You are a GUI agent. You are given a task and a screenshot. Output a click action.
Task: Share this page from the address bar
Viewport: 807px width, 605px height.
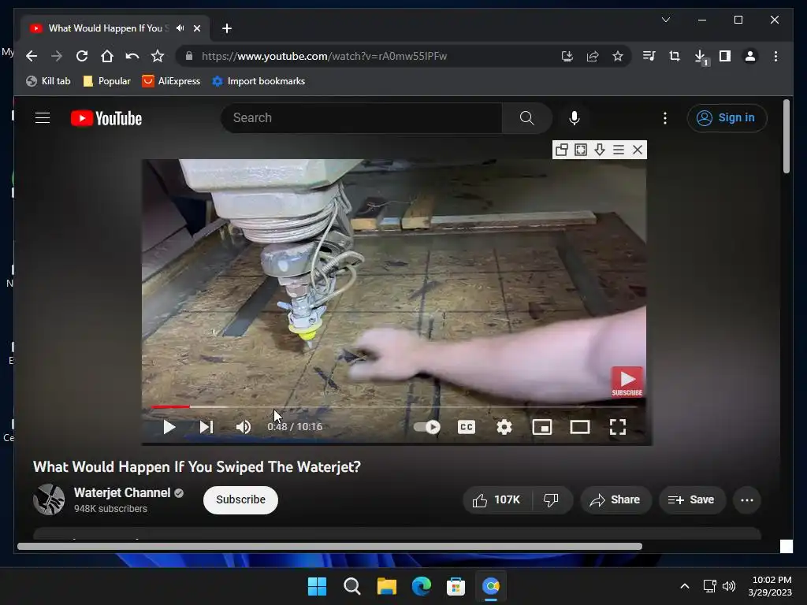pos(593,56)
